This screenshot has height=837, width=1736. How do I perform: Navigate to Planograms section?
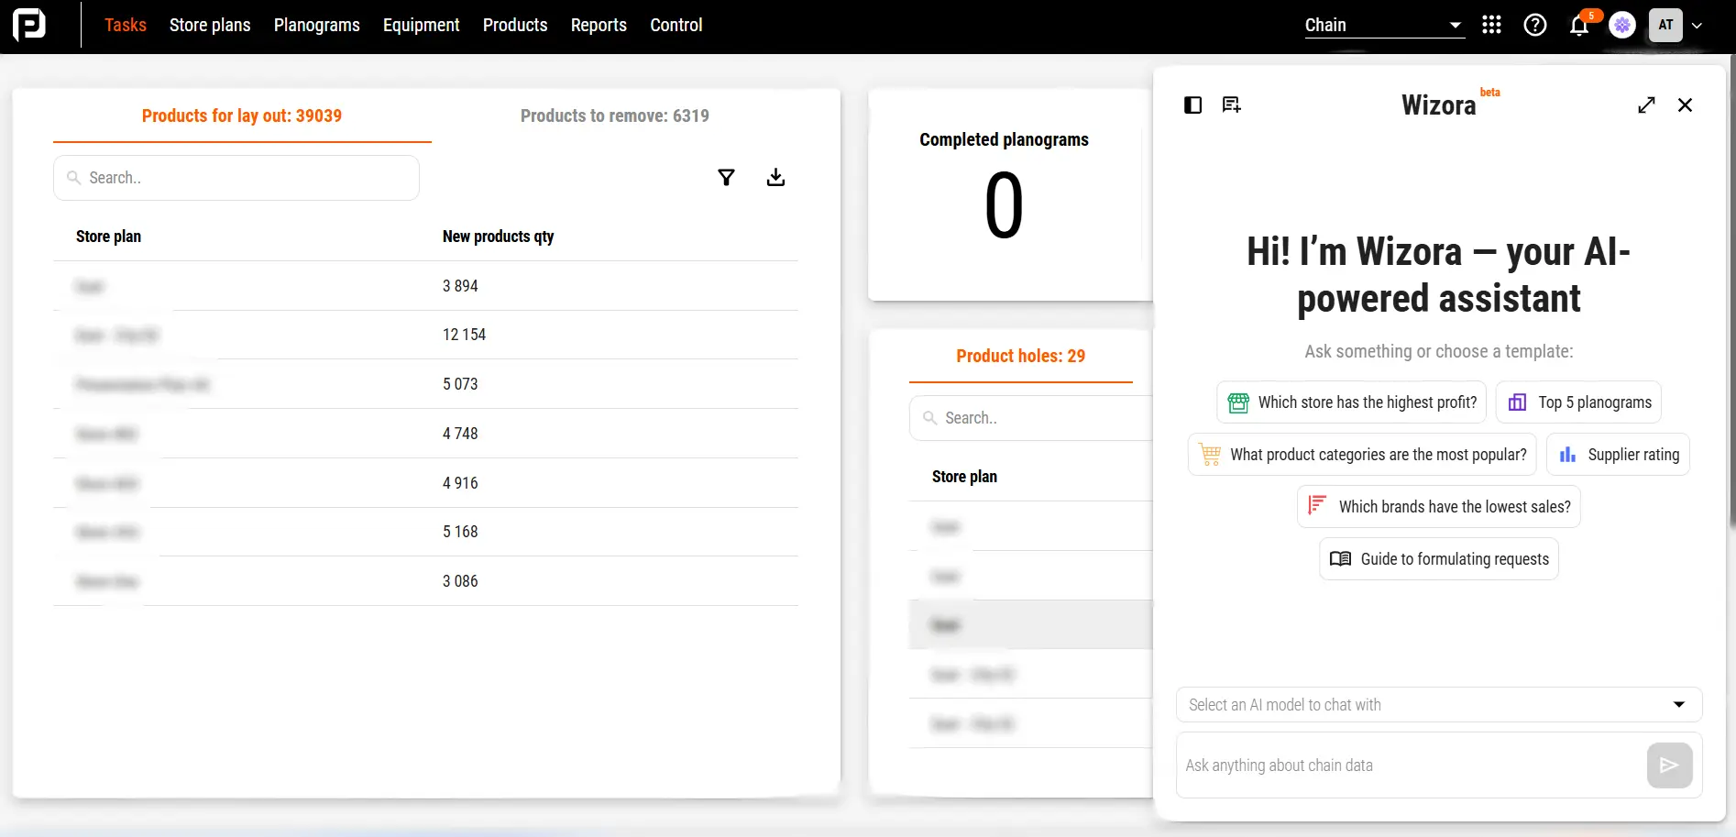tap(316, 25)
